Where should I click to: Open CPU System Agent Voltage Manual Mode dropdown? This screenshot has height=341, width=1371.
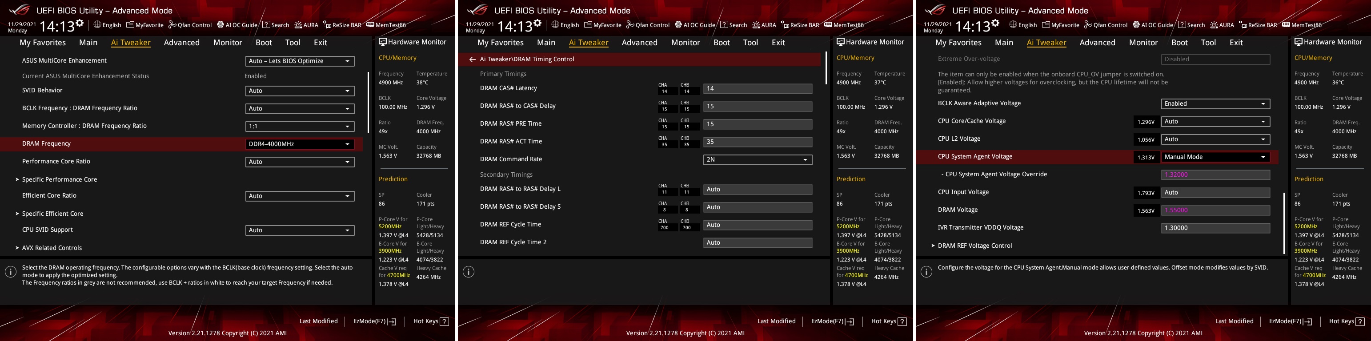1215,157
